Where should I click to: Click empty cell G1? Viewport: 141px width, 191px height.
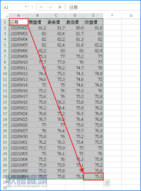[131, 22]
